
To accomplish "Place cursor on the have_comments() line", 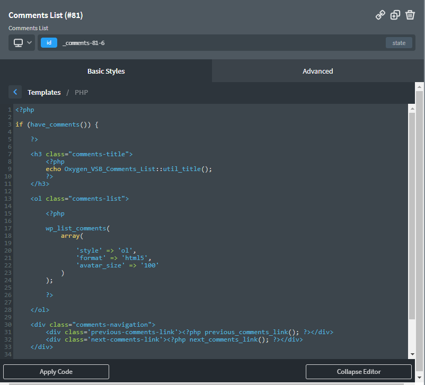I will [x=57, y=124].
